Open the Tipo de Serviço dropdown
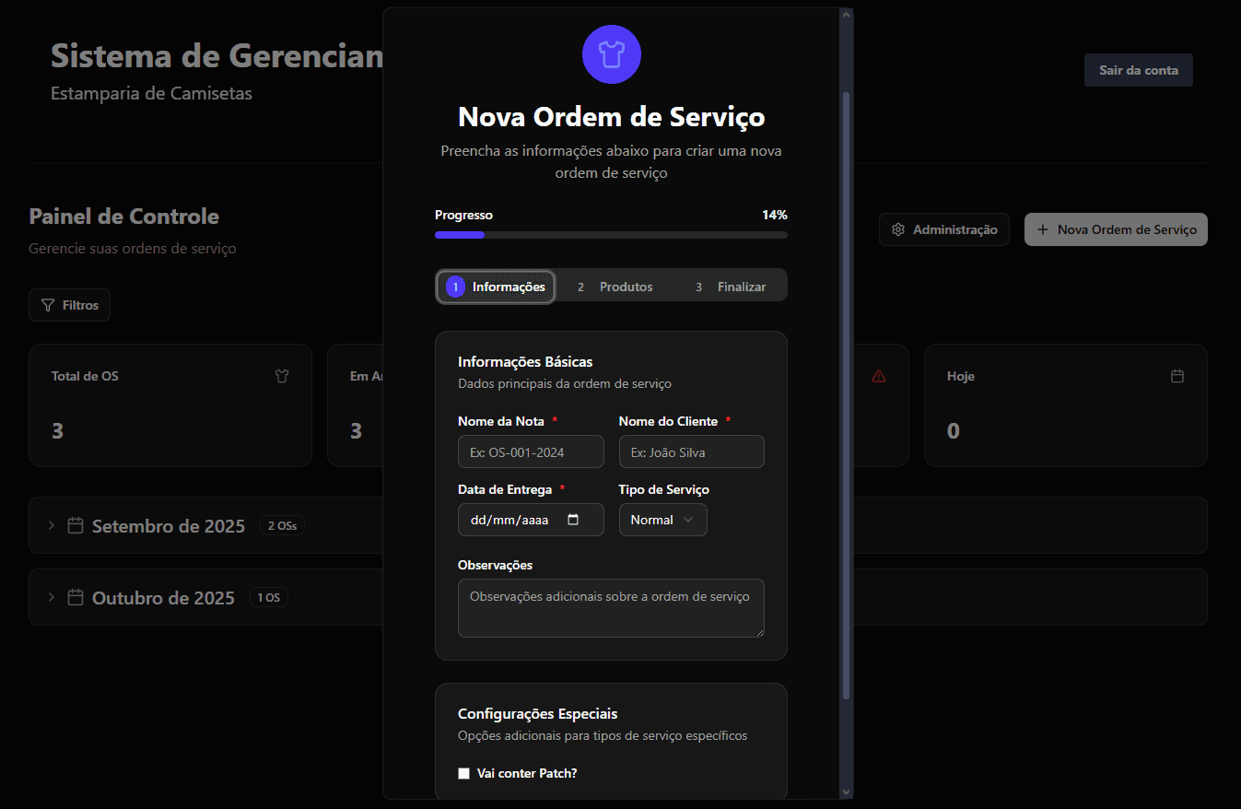Image resolution: width=1241 pixels, height=809 pixels. click(x=662, y=520)
